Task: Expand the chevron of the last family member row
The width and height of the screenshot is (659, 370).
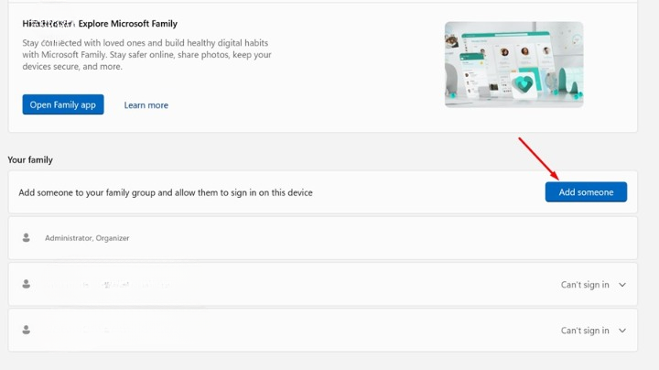Action: (x=622, y=331)
